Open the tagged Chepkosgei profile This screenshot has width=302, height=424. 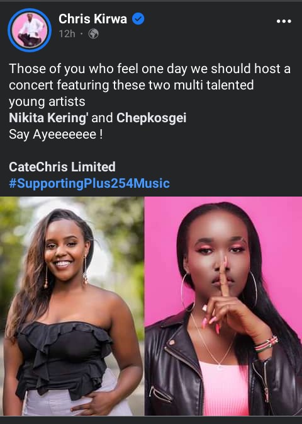pyautogui.click(x=151, y=118)
